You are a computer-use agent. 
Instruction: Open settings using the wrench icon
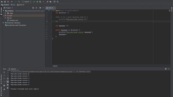point(48,2)
